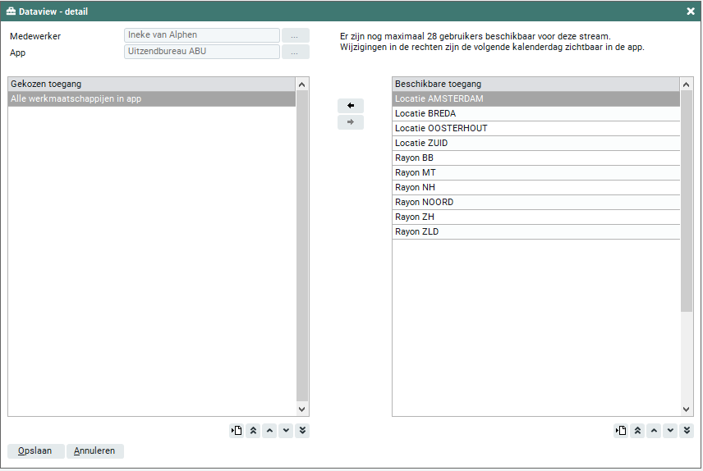Click left arrow to add selected access
Viewport: 703px width, 471px height.
tap(351, 106)
